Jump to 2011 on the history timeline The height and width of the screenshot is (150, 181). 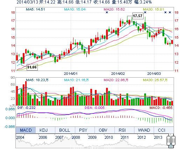tap(125, 137)
